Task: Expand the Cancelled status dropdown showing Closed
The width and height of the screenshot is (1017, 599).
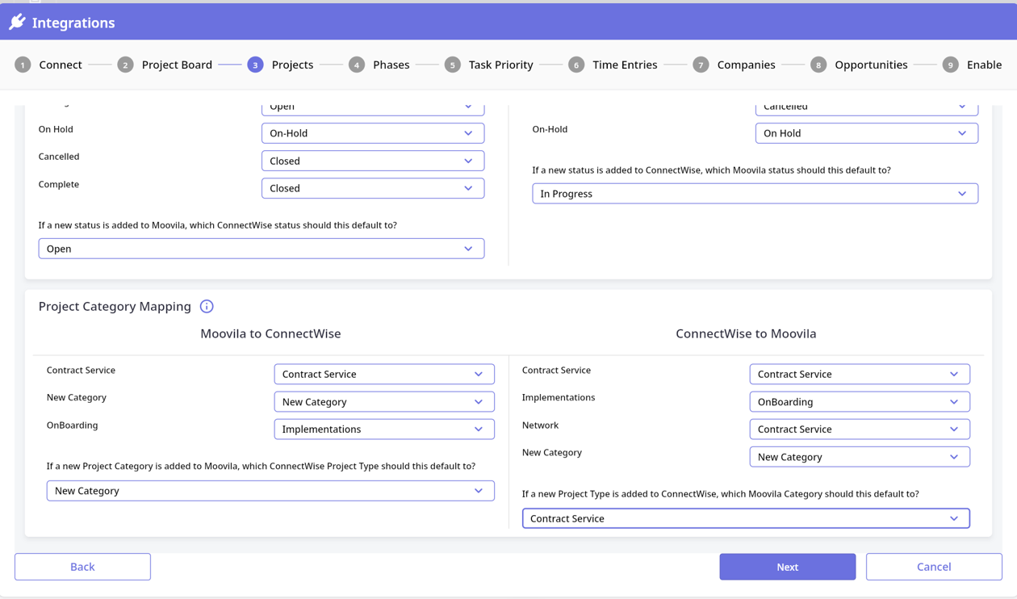Action: click(372, 161)
